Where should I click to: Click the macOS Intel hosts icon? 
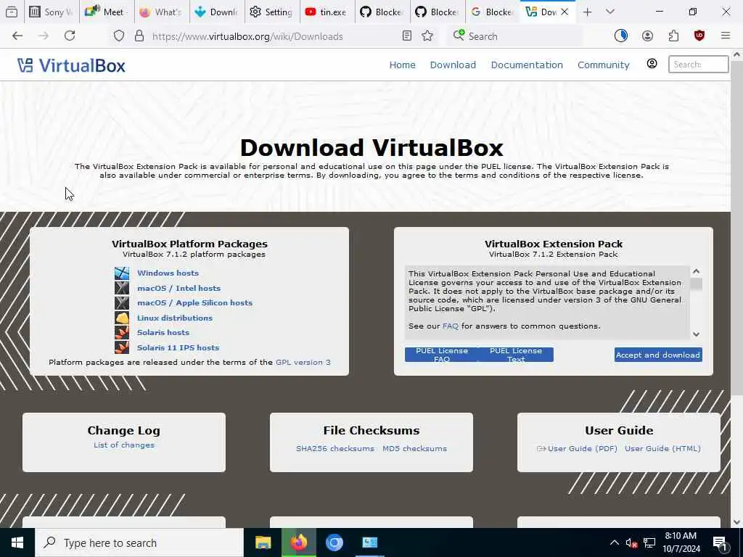click(122, 288)
